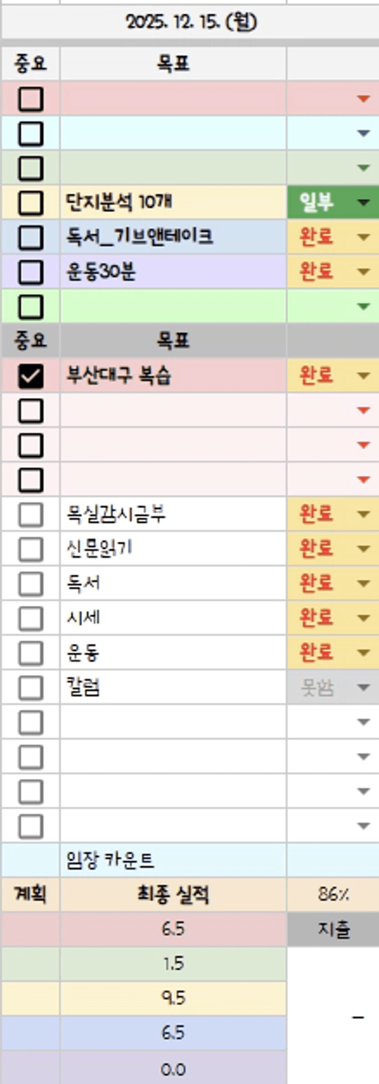Select the 2025. 12. 15. (월) date header
Image resolution: width=379 pixels, height=1084 pixels.
point(191,22)
